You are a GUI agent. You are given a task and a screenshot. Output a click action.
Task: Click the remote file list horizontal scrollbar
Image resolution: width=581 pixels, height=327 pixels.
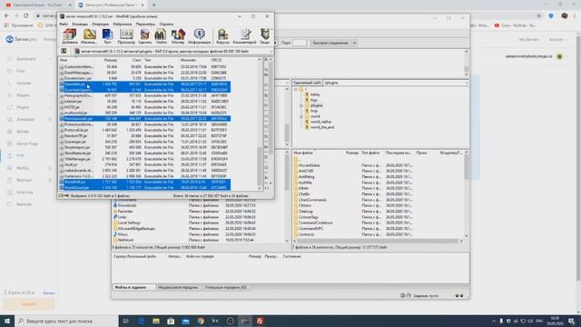(378, 241)
